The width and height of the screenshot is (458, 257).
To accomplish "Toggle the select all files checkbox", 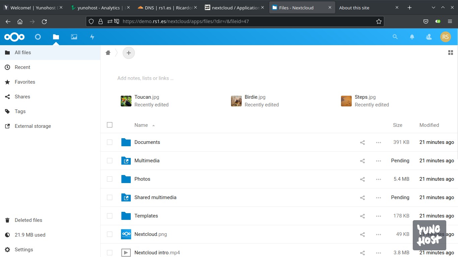I will (110, 125).
